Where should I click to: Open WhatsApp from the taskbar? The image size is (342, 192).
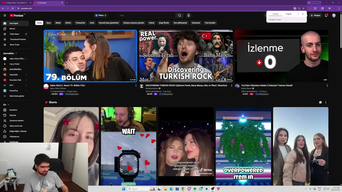point(201,189)
